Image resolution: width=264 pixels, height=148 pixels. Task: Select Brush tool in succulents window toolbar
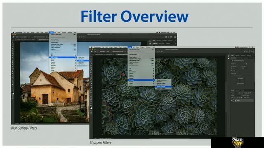click(91, 74)
